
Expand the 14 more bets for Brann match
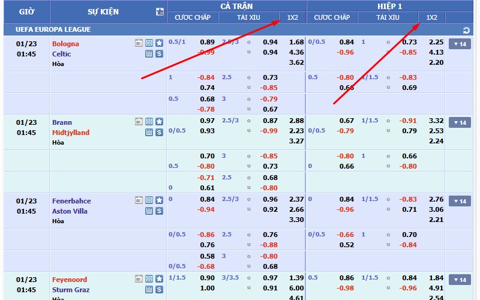point(460,122)
